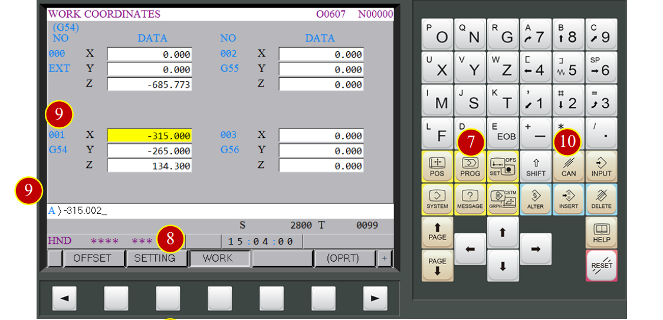This screenshot has width=663, height=320.
Task: Click the key-in buffer line showing -315.002
Action: click(220, 211)
